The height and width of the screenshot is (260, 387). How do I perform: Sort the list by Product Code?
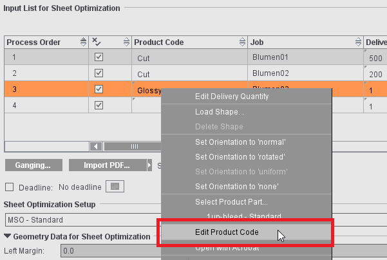click(x=241, y=42)
